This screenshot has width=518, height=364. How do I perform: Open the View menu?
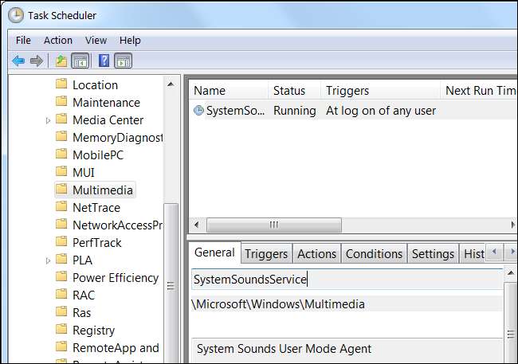point(96,40)
